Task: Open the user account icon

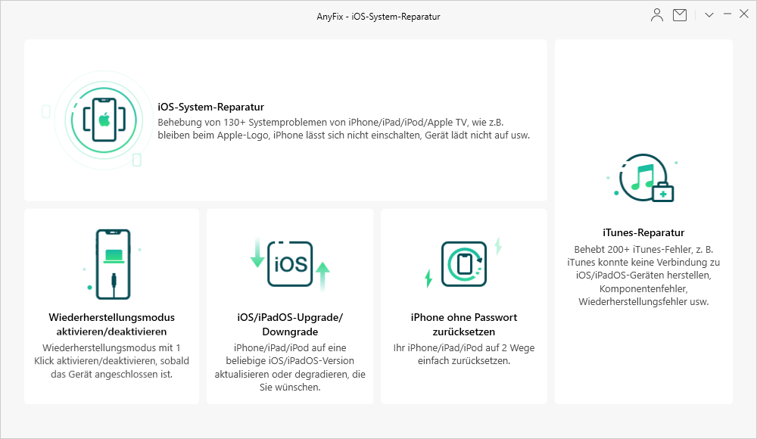Action: point(656,15)
